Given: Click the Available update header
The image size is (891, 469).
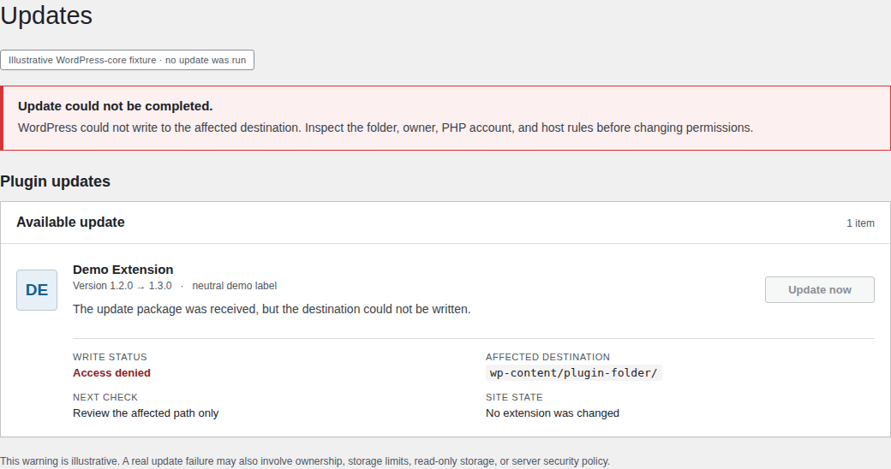Looking at the screenshot, I should (70, 222).
